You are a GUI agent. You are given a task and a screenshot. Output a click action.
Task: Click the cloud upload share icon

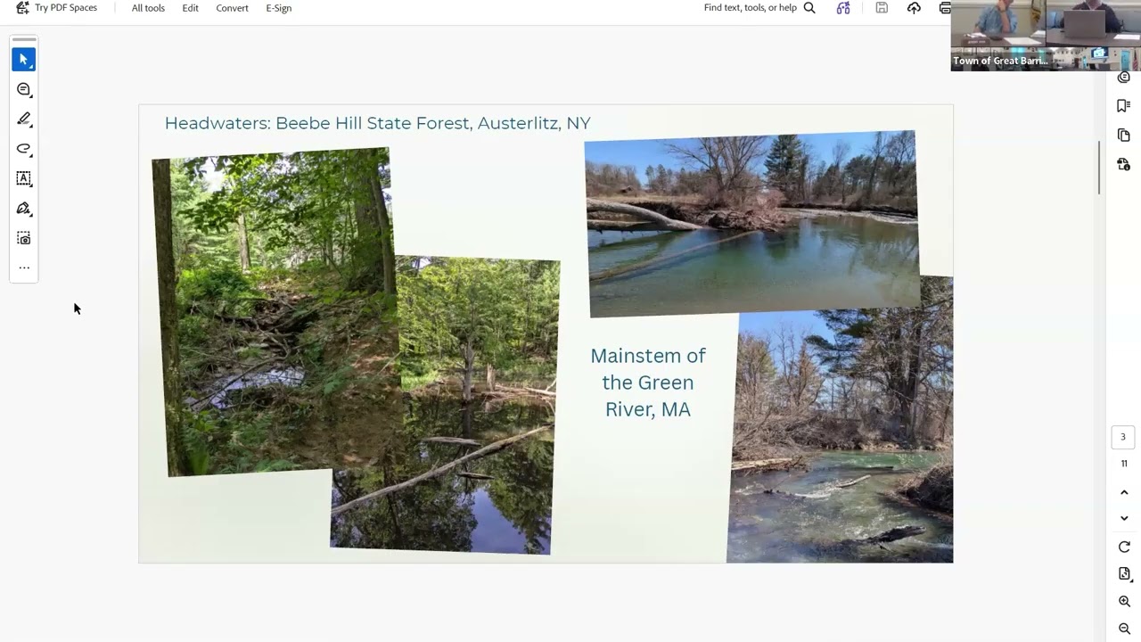(914, 8)
